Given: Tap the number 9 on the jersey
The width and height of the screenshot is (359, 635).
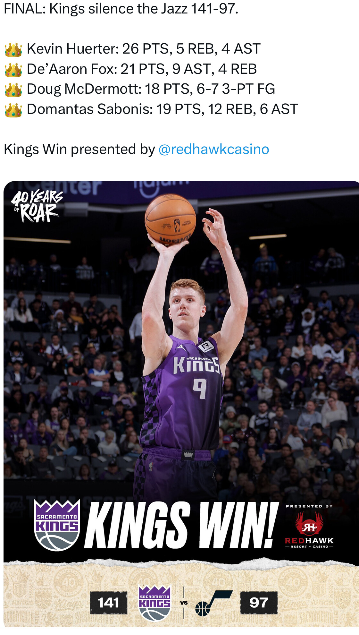Looking at the screenshot, I should pyautogui.click(x=200, y=388).
